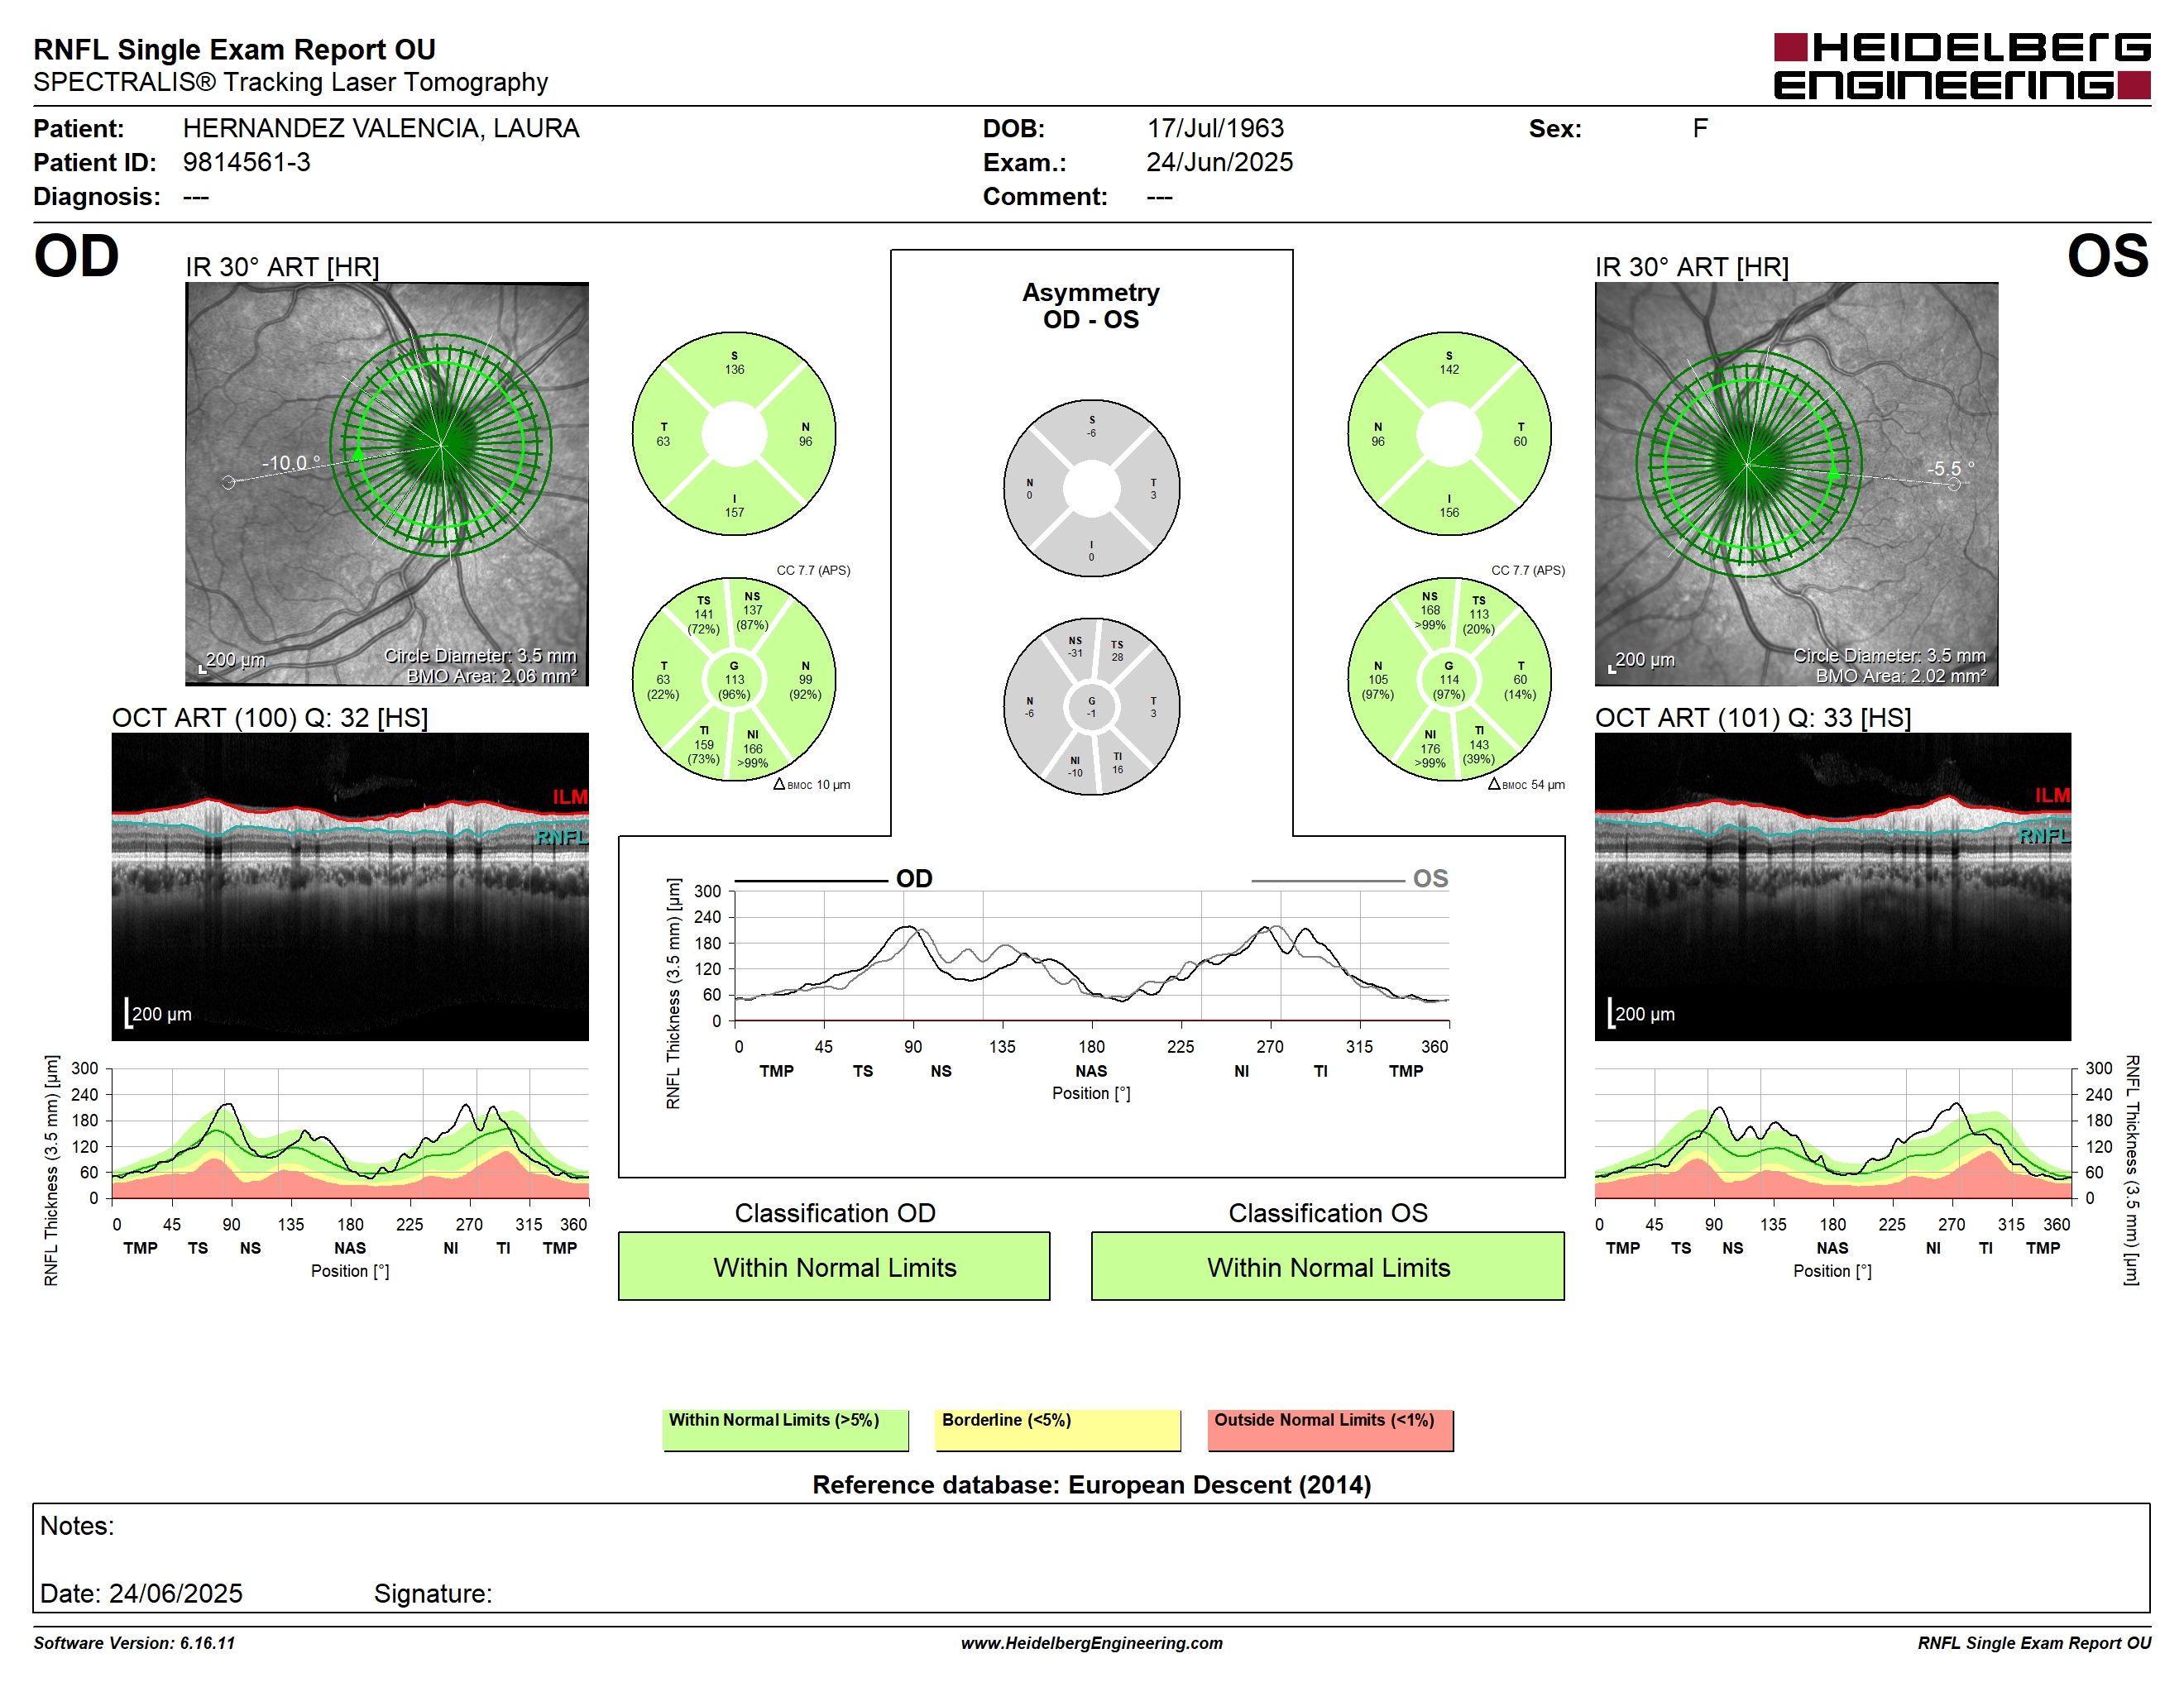Click the OS OCT B-scan image

coord(1832,887)
